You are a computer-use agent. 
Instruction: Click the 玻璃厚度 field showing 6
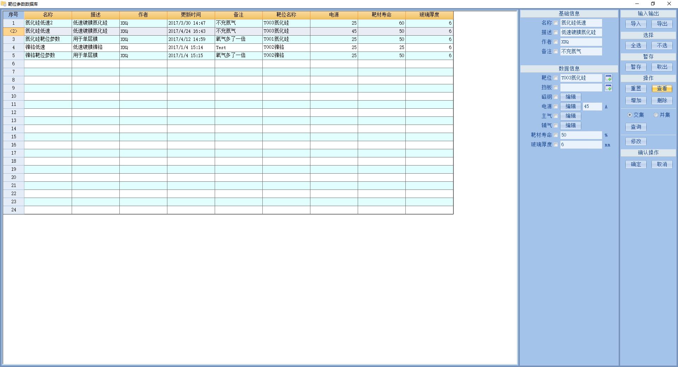coord(581,145)
